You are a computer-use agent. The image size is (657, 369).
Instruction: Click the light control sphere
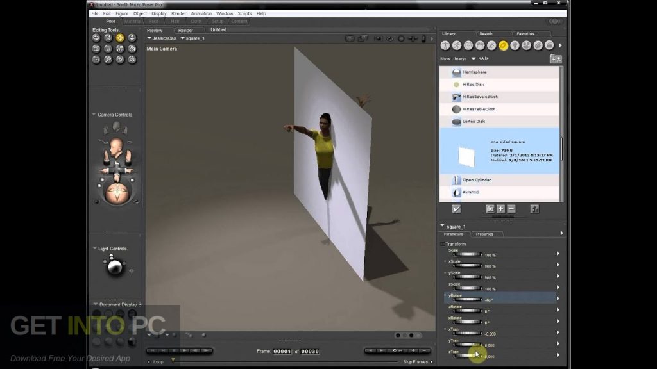tap(114, 267)
